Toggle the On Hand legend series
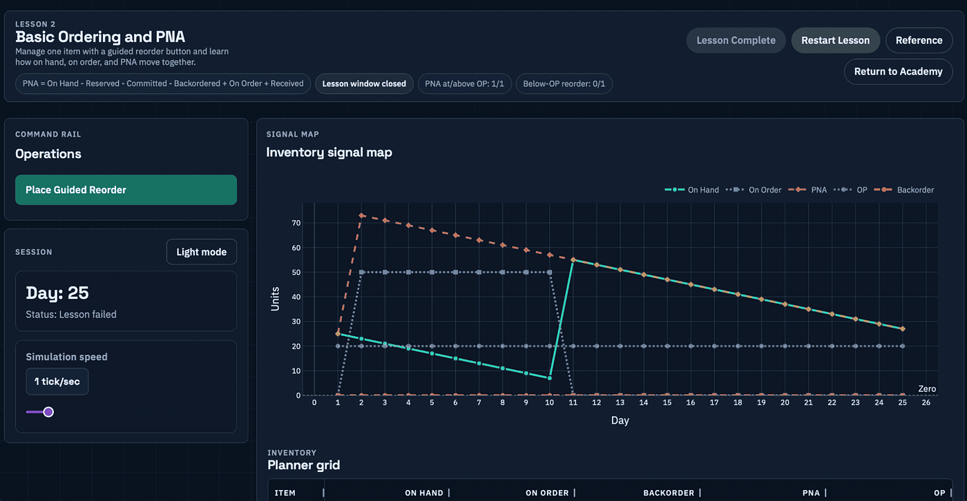967x501 pixels. pyautogui.click(x=691, y=190)
